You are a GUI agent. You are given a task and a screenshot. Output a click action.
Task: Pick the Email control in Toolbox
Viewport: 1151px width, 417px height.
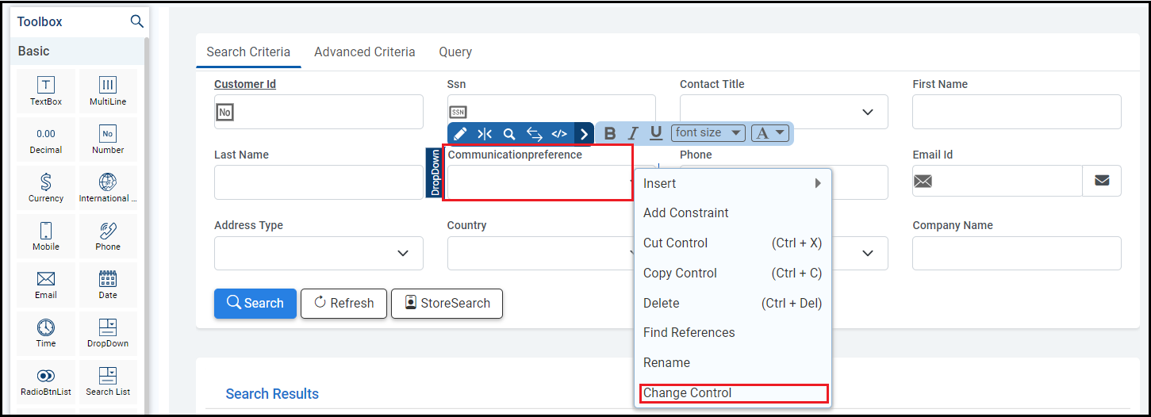(46, 285)
